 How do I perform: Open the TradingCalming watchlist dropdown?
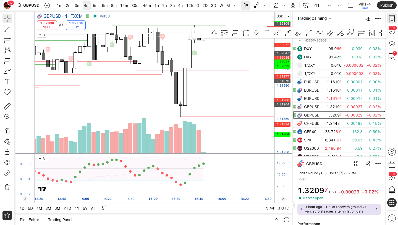pyautogui.click(x=314, y=18)
